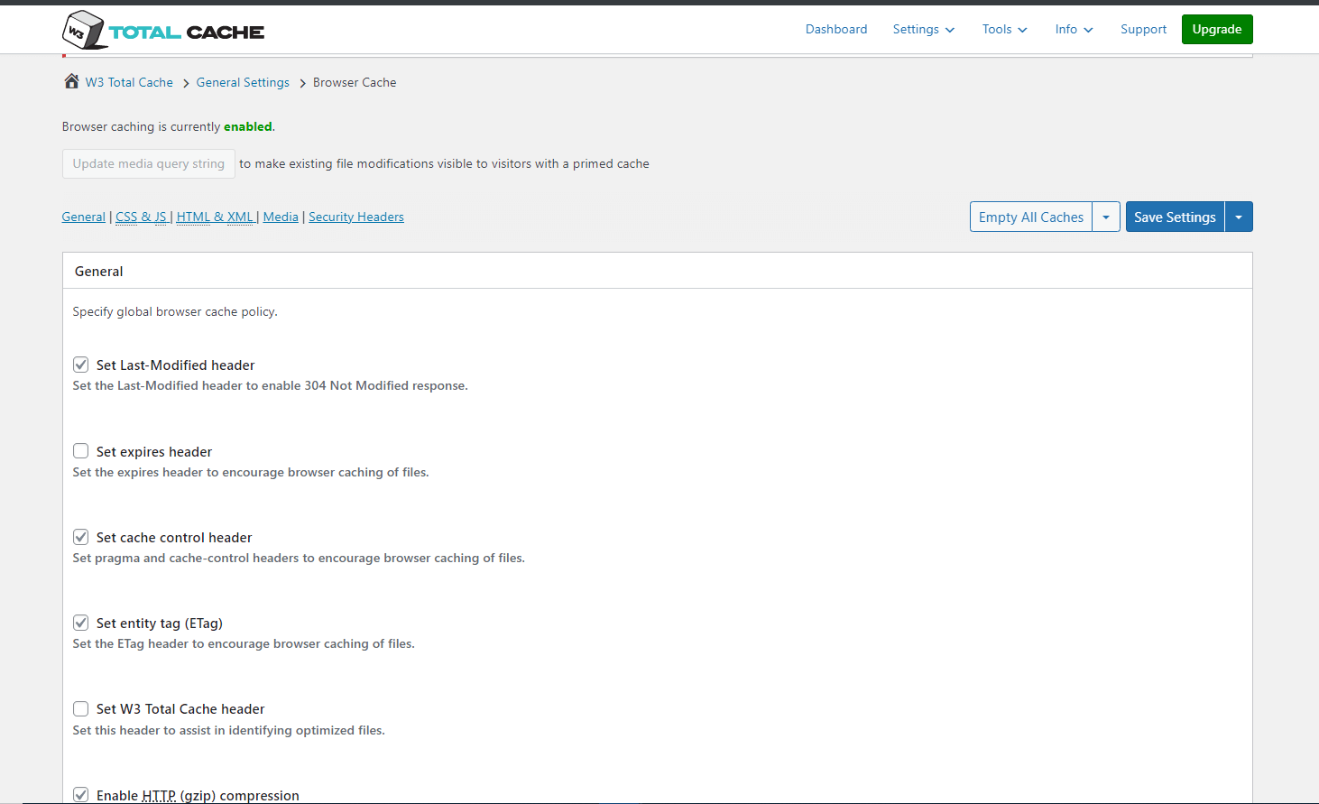Expand the Info menu

(x=1075, y=29)
